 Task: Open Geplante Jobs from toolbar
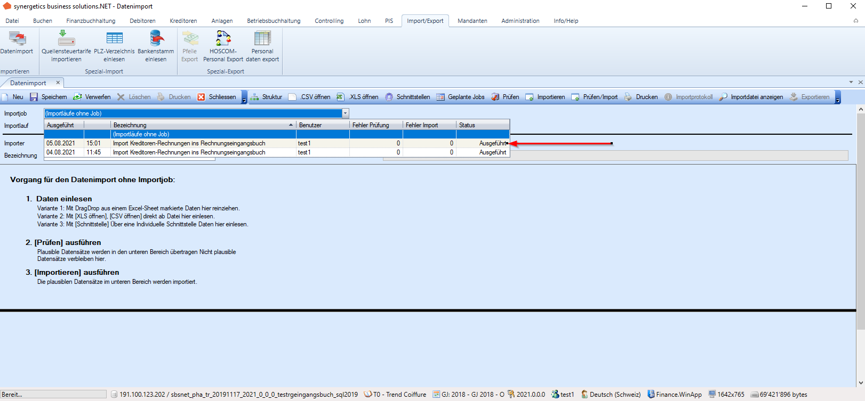(460, 97)
